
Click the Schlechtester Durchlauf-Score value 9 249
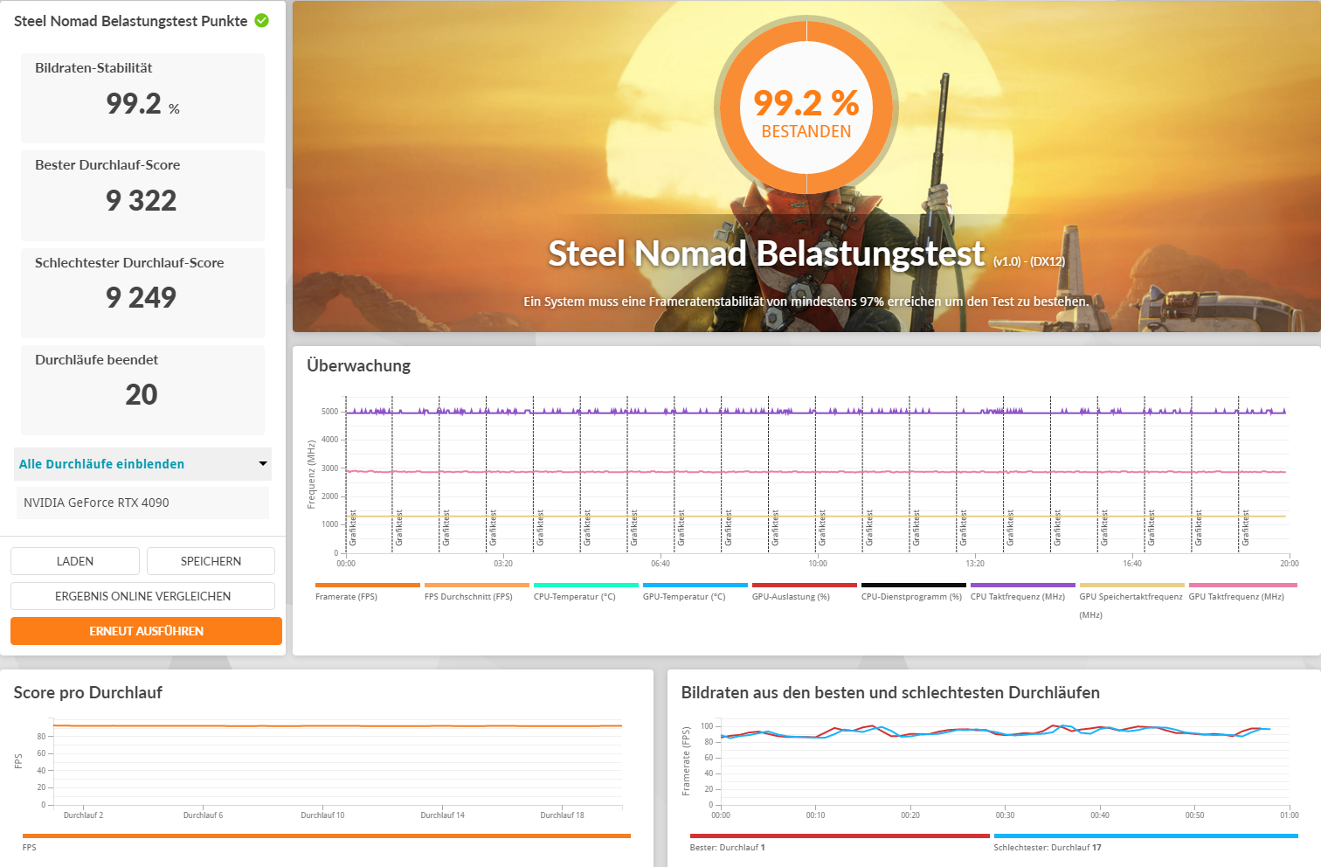pyautogui.click(x=142, y=298)
